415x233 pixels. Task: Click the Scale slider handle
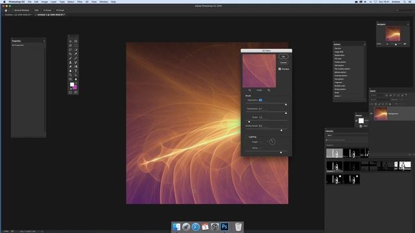[x=249, y=122]
